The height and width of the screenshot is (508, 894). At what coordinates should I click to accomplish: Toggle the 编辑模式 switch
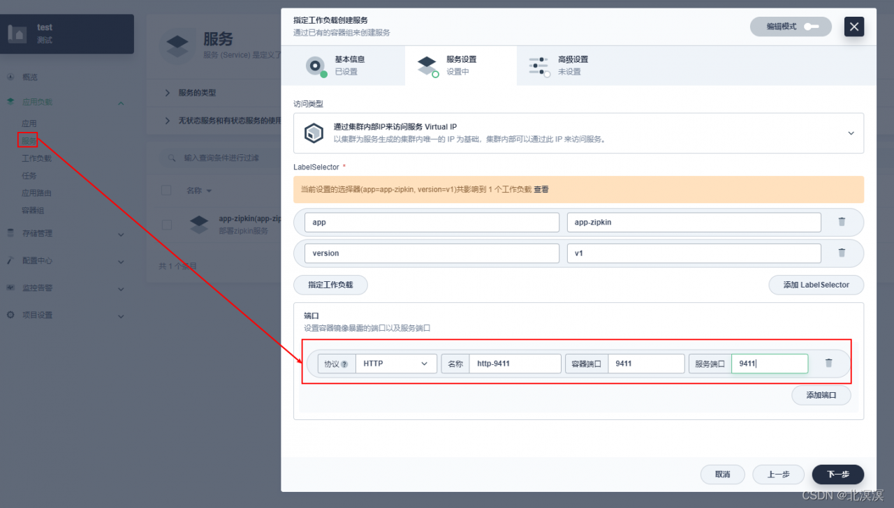point(811,27)
